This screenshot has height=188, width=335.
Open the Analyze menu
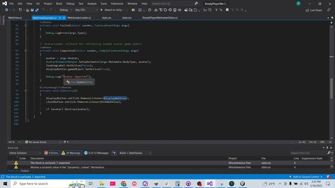coord(92,4)
